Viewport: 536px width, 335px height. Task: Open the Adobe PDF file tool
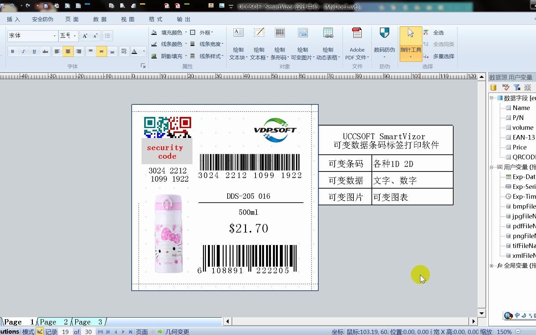click(x=357, y=44)
